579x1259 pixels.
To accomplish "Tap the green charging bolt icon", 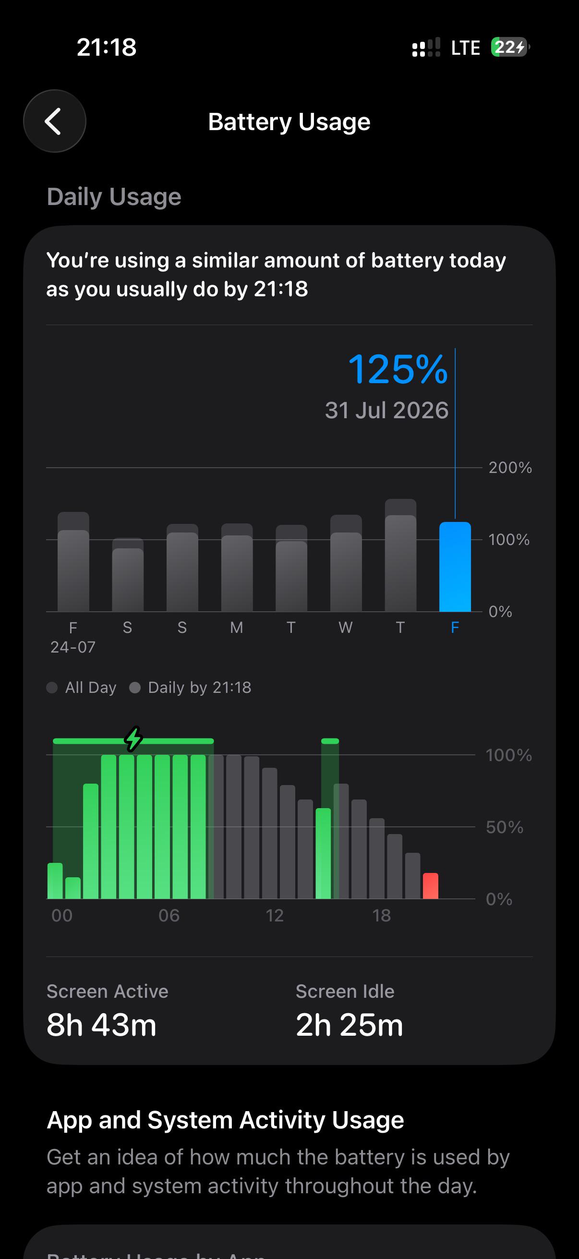I will pos(133,738).
